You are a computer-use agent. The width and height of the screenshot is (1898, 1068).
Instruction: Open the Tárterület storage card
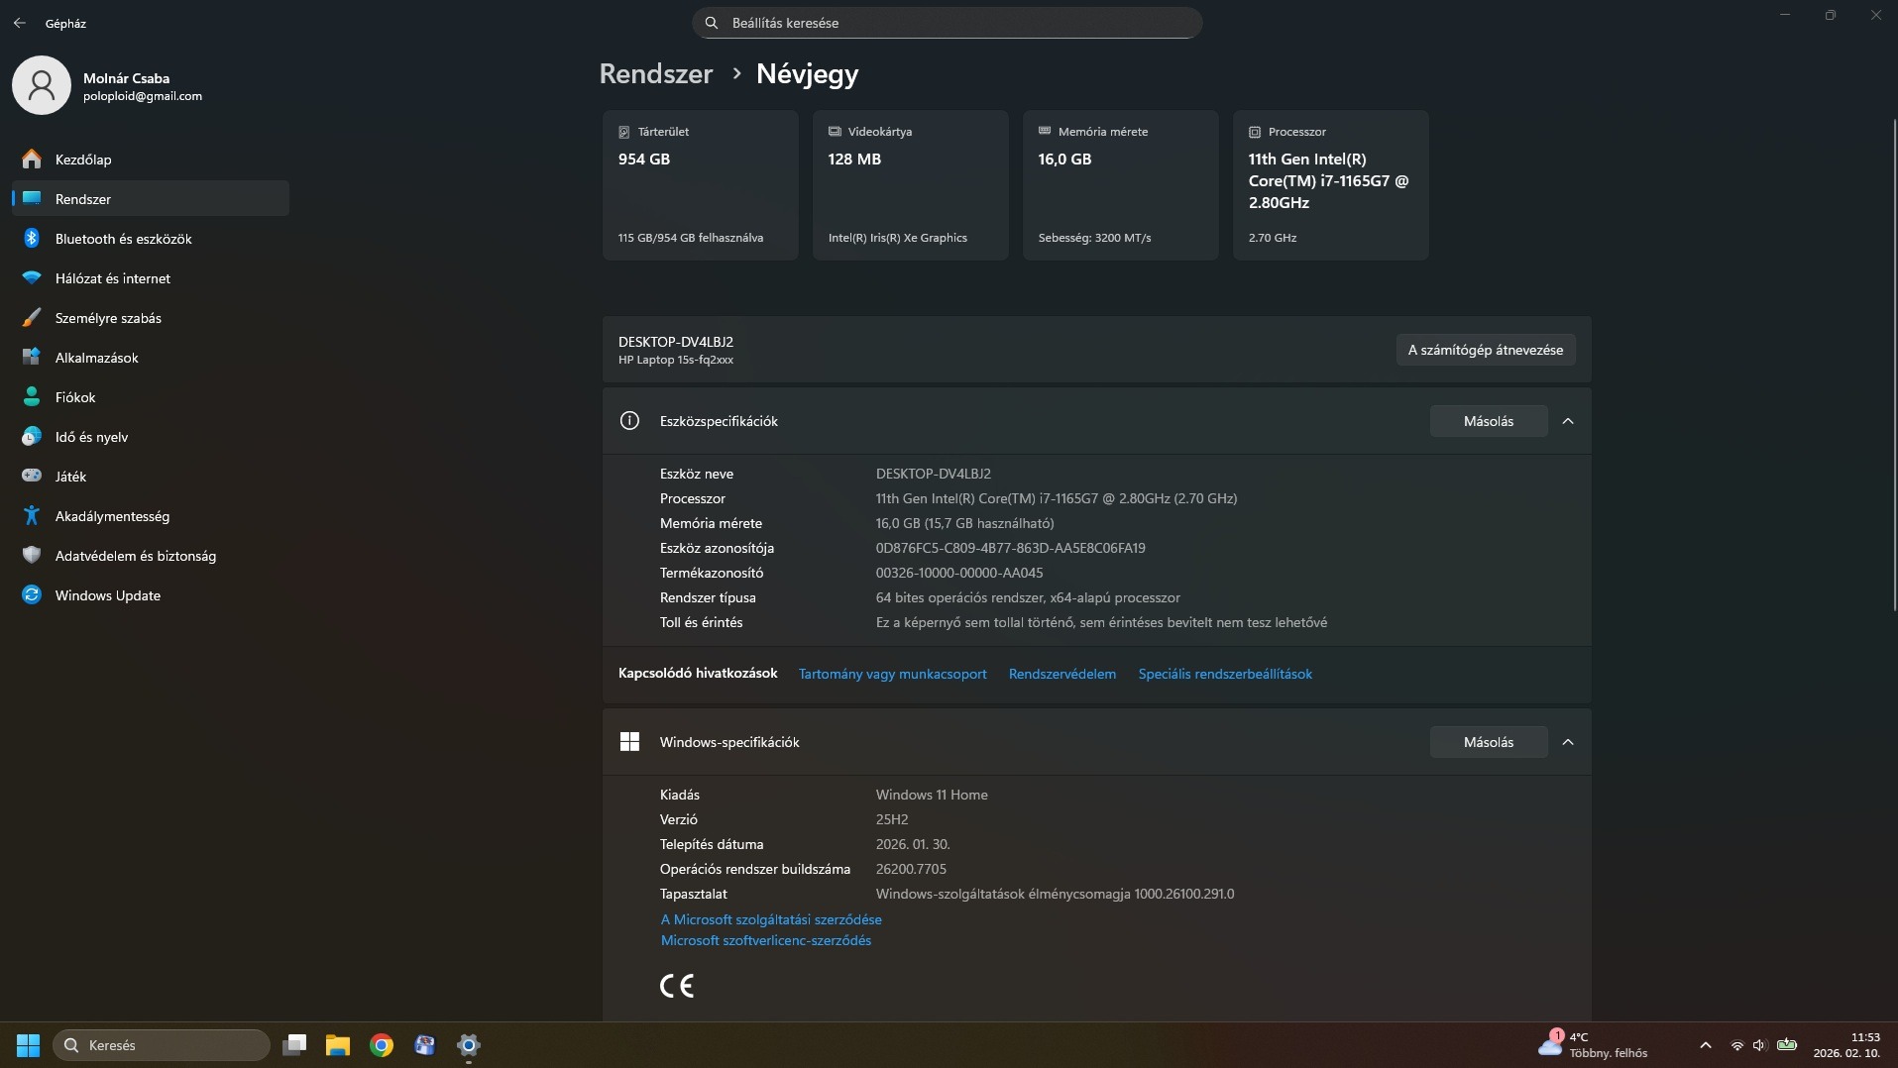click(x=701, y=185)
